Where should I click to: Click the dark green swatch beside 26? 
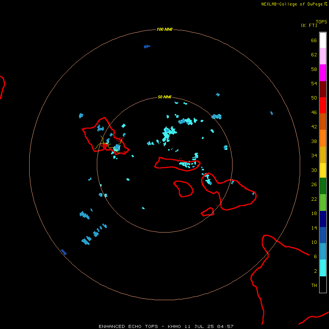(x=323, y=186)
